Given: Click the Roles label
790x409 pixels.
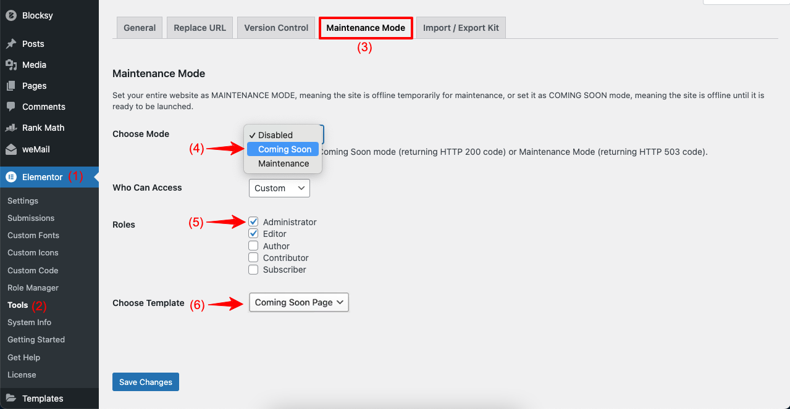Looking at the screenshot, I should [x=124, y=225].
